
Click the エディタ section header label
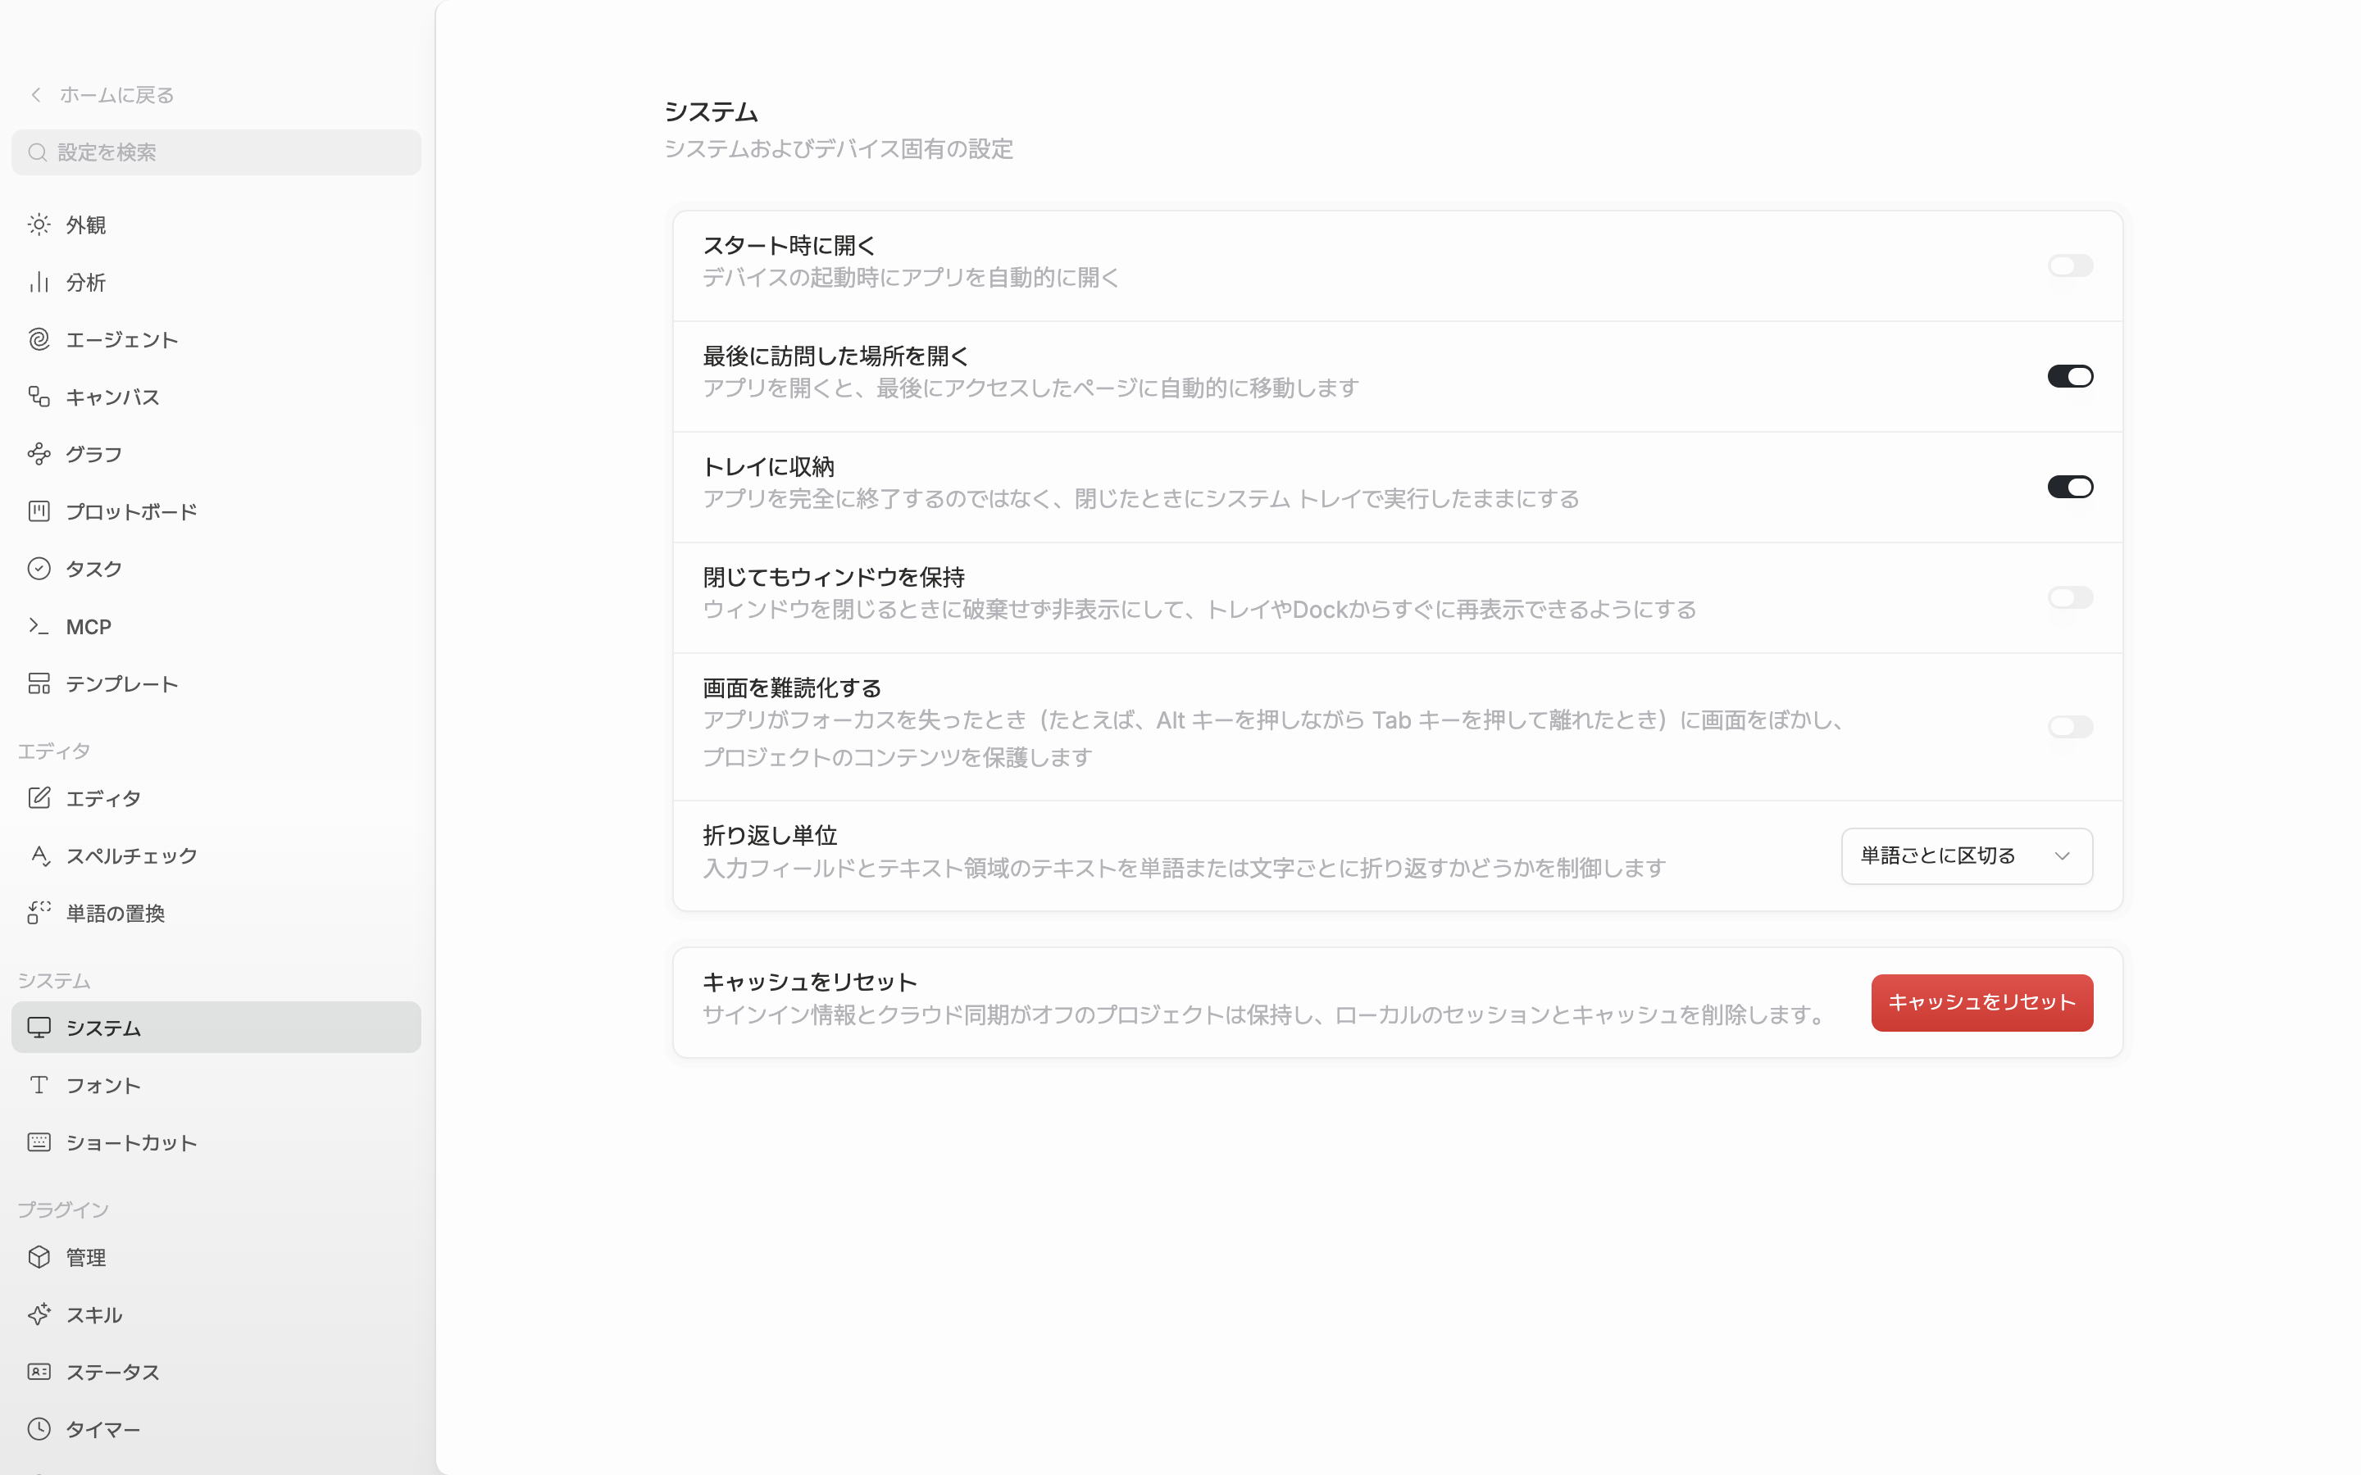tap(53, 751)
